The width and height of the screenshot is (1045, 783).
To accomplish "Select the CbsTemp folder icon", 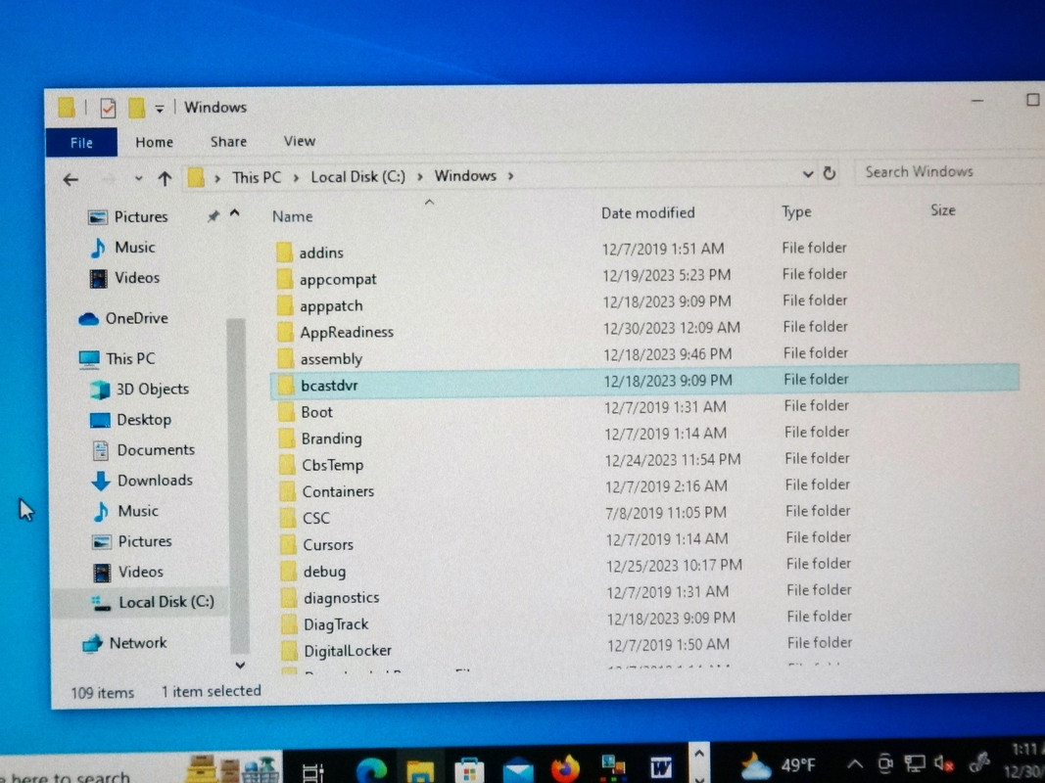I will pos(288,466).
